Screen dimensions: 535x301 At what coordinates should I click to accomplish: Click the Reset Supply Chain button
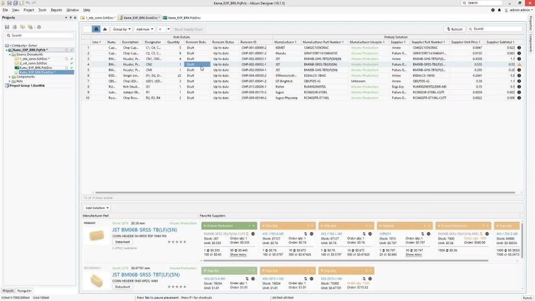(188, 30)
